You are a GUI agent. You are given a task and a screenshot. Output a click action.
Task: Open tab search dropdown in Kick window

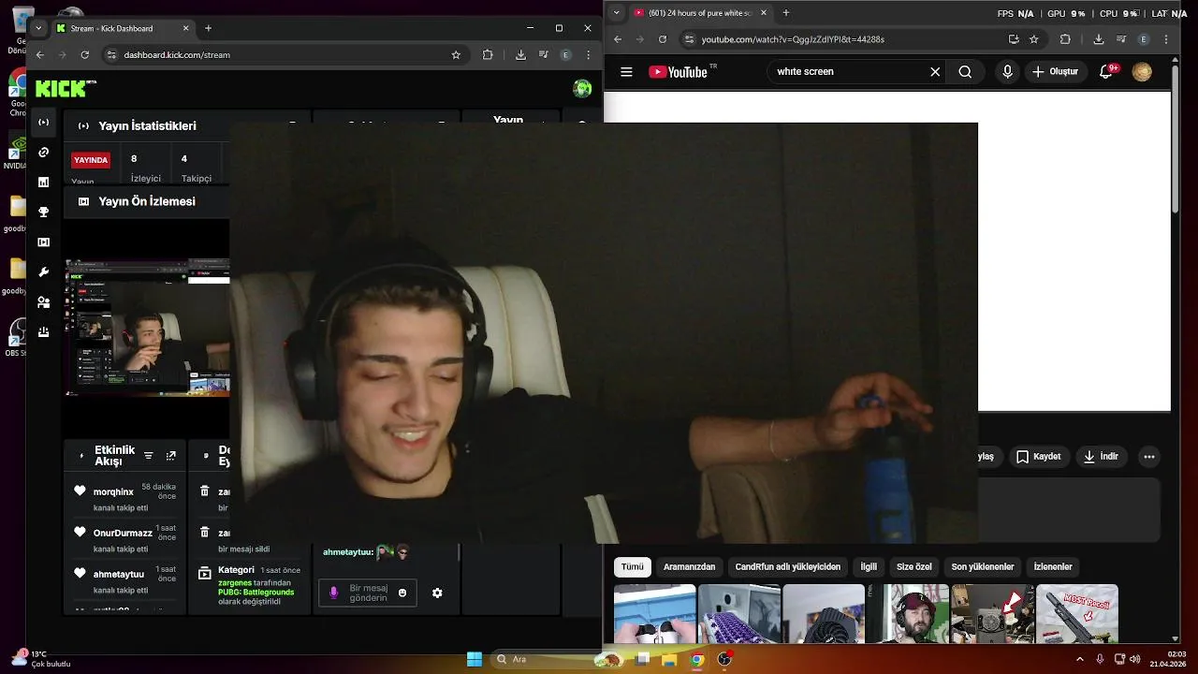click(38, 28)
